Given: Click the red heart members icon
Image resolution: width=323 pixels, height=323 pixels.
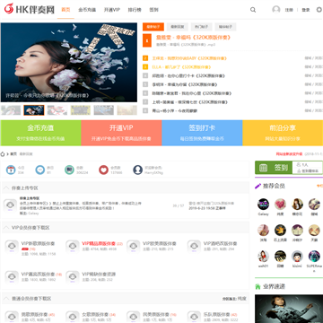Looking at the screenshot, I should click(x=103, y=170).
